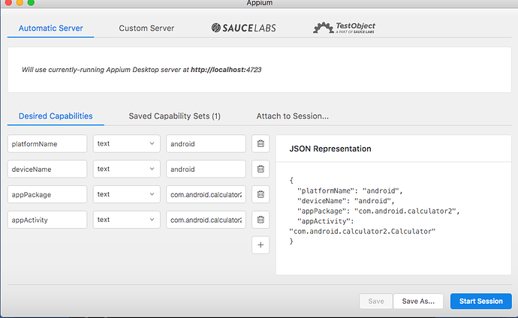Click the deviceName value field showing android

coord(206,169)
